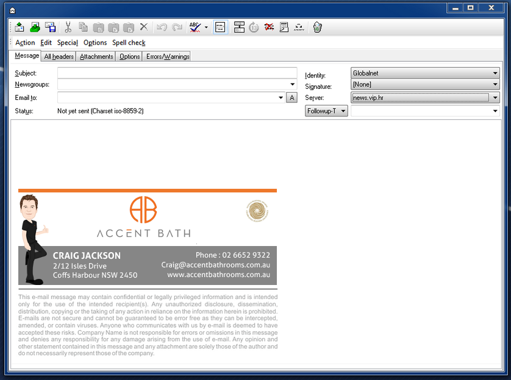Open the Errors/Warnings tab
Image resolution: width=511 pixels, height=380 pixels.
tap(168, 57)
